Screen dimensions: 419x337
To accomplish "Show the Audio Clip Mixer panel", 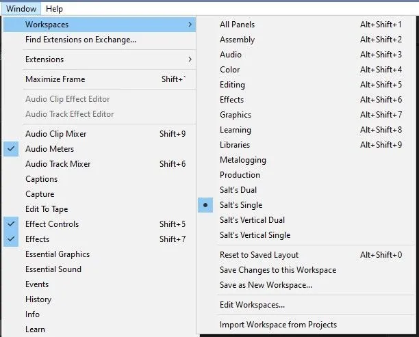I will tap(55, 134).
